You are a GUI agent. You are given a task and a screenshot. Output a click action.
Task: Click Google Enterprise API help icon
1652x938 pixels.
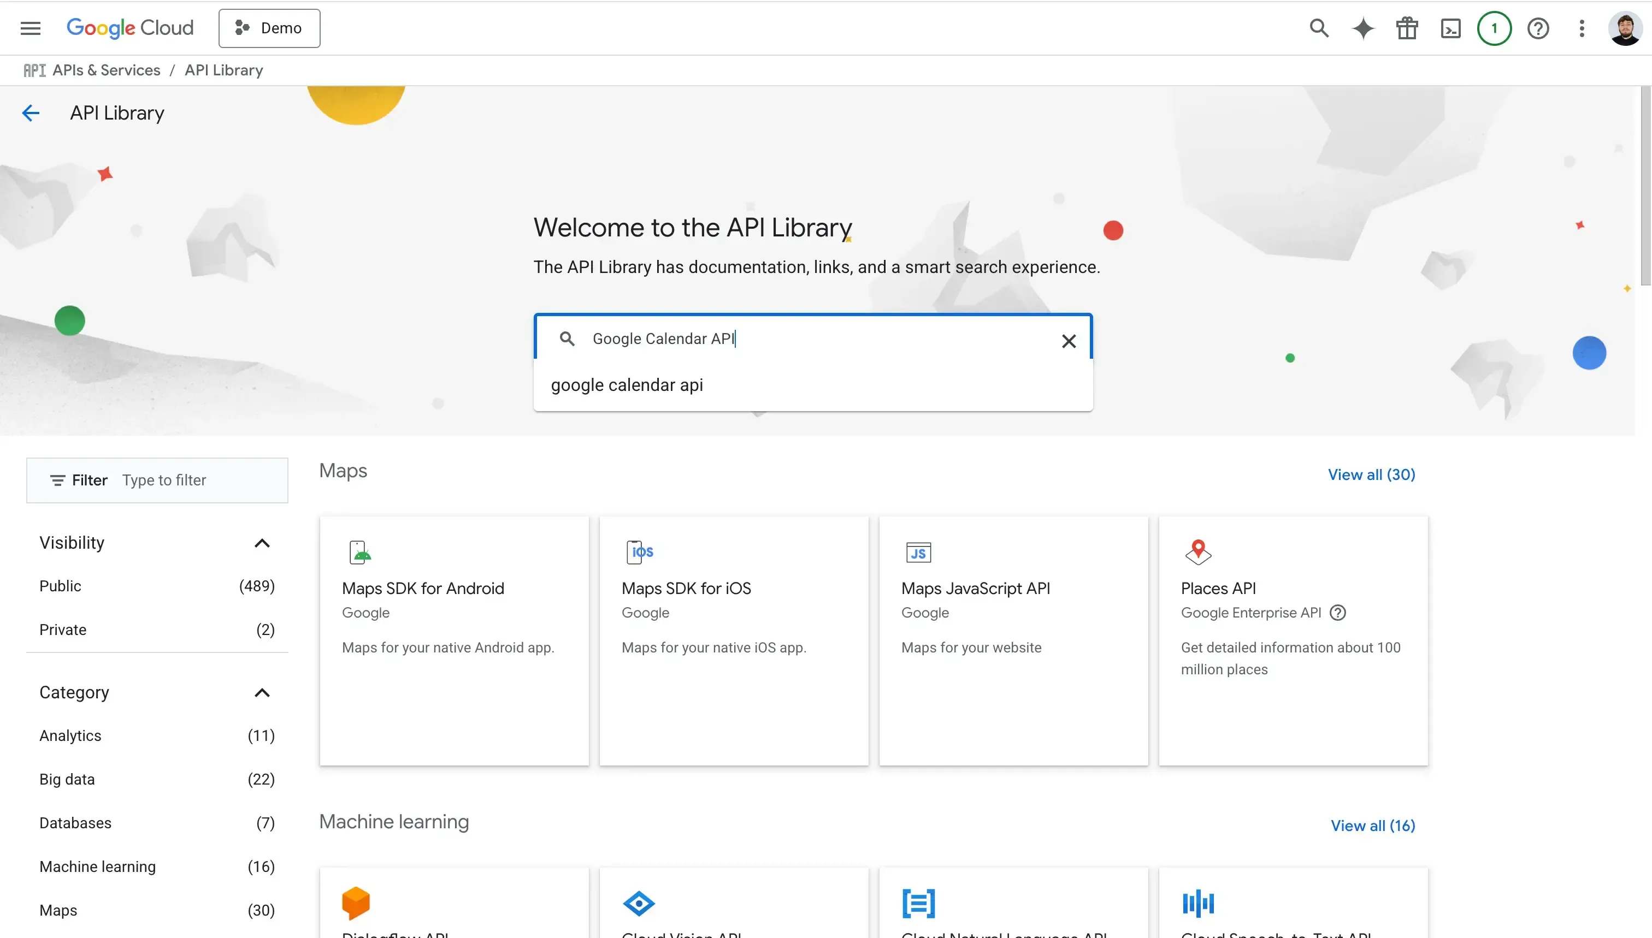[1338, 613]
